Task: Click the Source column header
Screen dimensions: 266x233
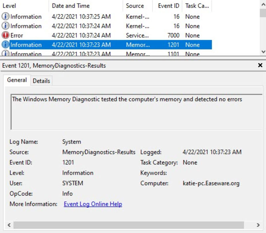Action: [x=135, y=6]
